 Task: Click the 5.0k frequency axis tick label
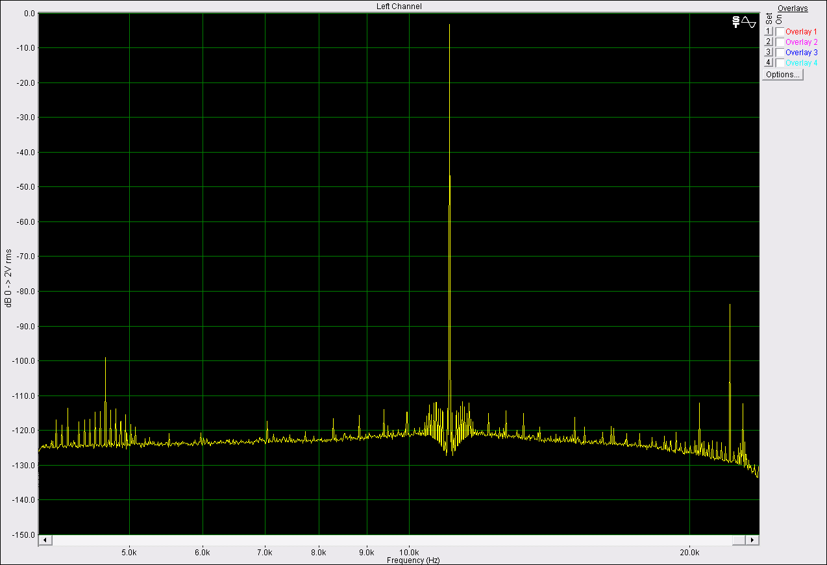(x=130, y=553)
